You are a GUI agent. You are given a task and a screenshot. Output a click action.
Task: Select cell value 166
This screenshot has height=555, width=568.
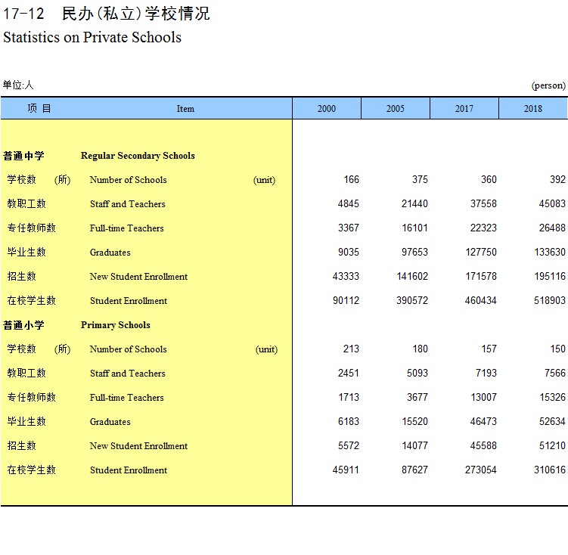coord(352,179)
